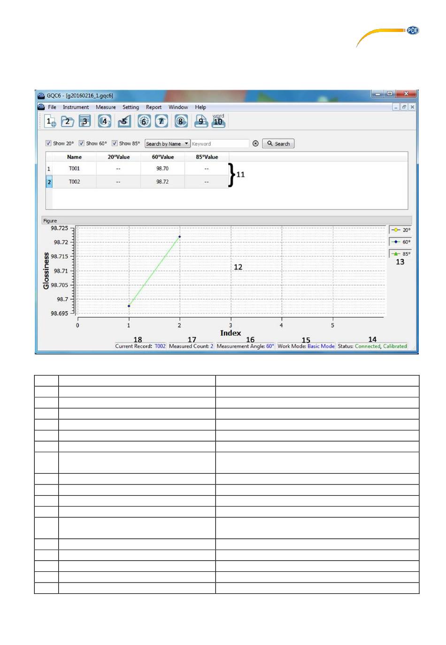Click the Glossiness axis label

(46, 270)
